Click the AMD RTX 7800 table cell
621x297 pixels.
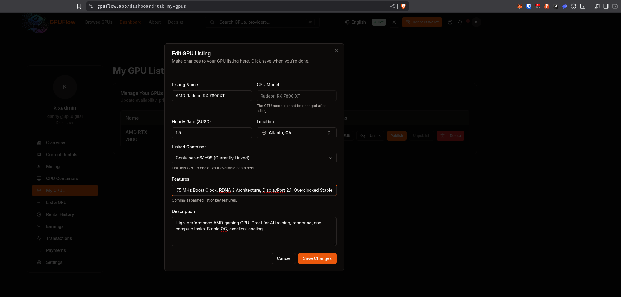coord(137,136)
